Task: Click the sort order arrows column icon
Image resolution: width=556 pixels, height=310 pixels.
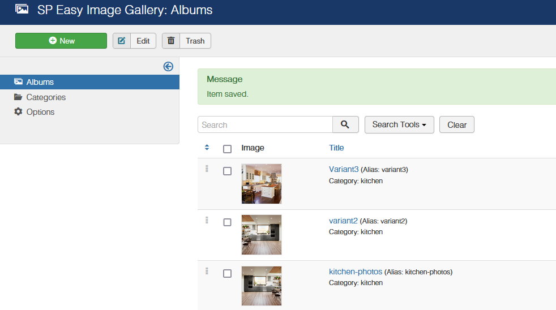Action: pyautogui.click(x=207, y=148)
